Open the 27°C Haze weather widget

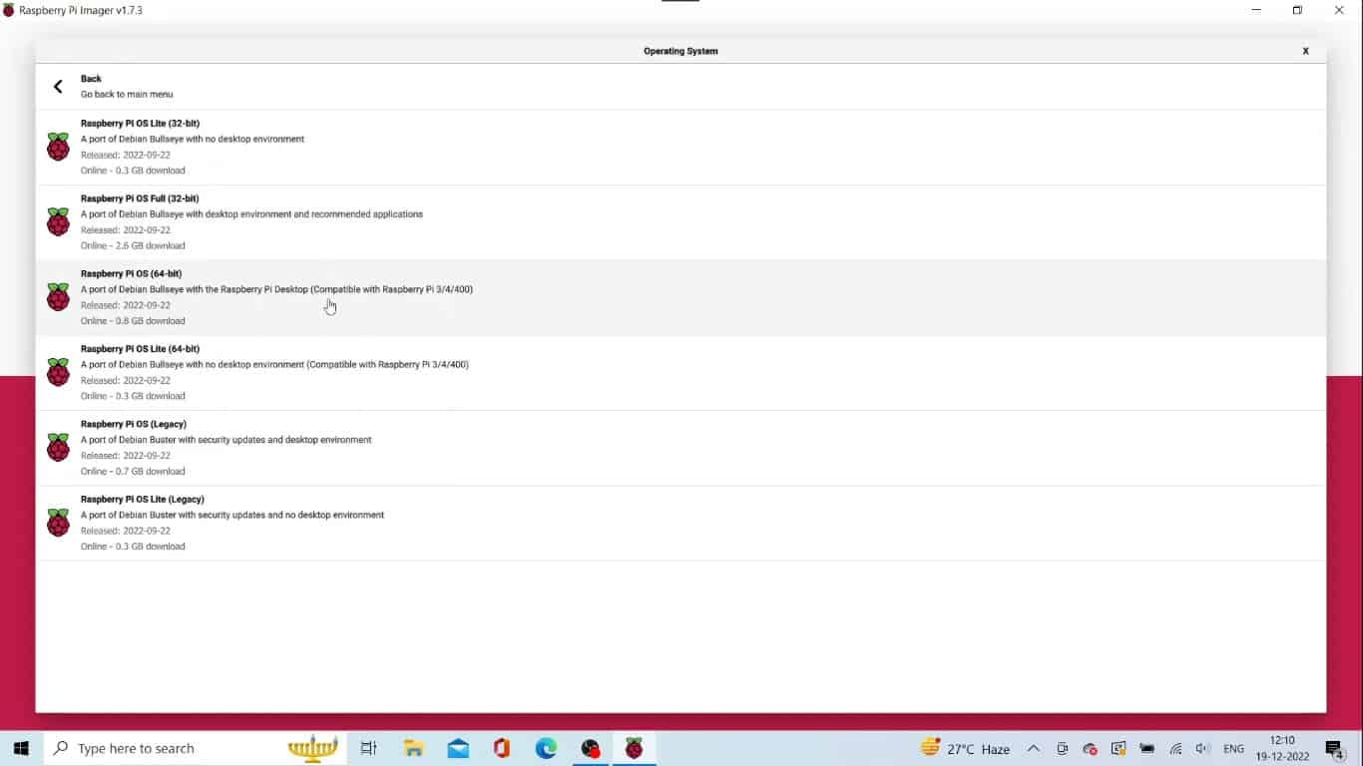pyautogui.click(x=965, y=748)
